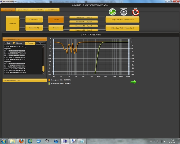This screenshot has width=180, height=144.
Task: Click the Process button
Action: coord(30,43)
